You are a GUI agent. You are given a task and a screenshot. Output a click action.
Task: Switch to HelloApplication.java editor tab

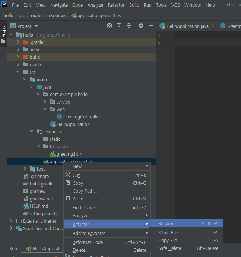click(x=187, y=26)
